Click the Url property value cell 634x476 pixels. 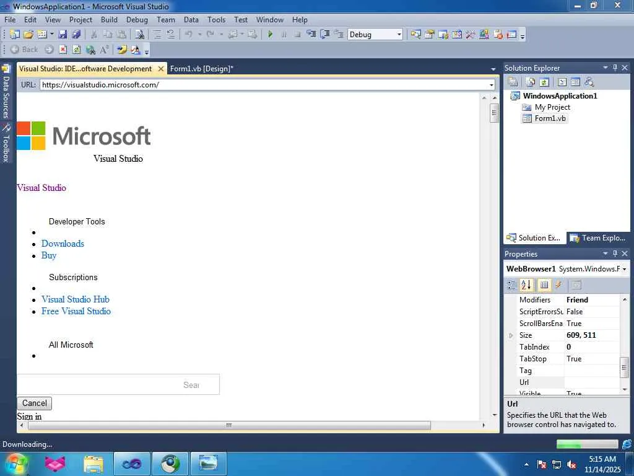coord(591,382)
